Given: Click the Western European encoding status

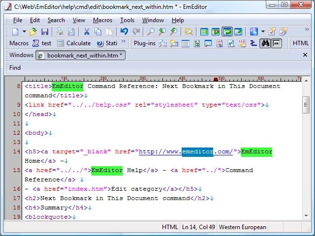Looking at the screenshot, I should (243, 227).
